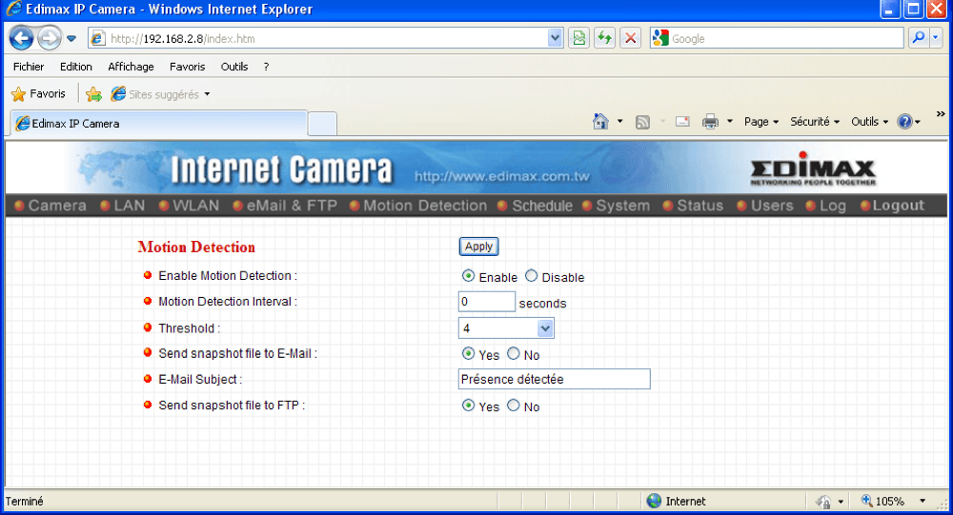The height and width of the screenshot is (515, 953).
Task: Open the 105% zoom level control
Action: click(883, 501)
